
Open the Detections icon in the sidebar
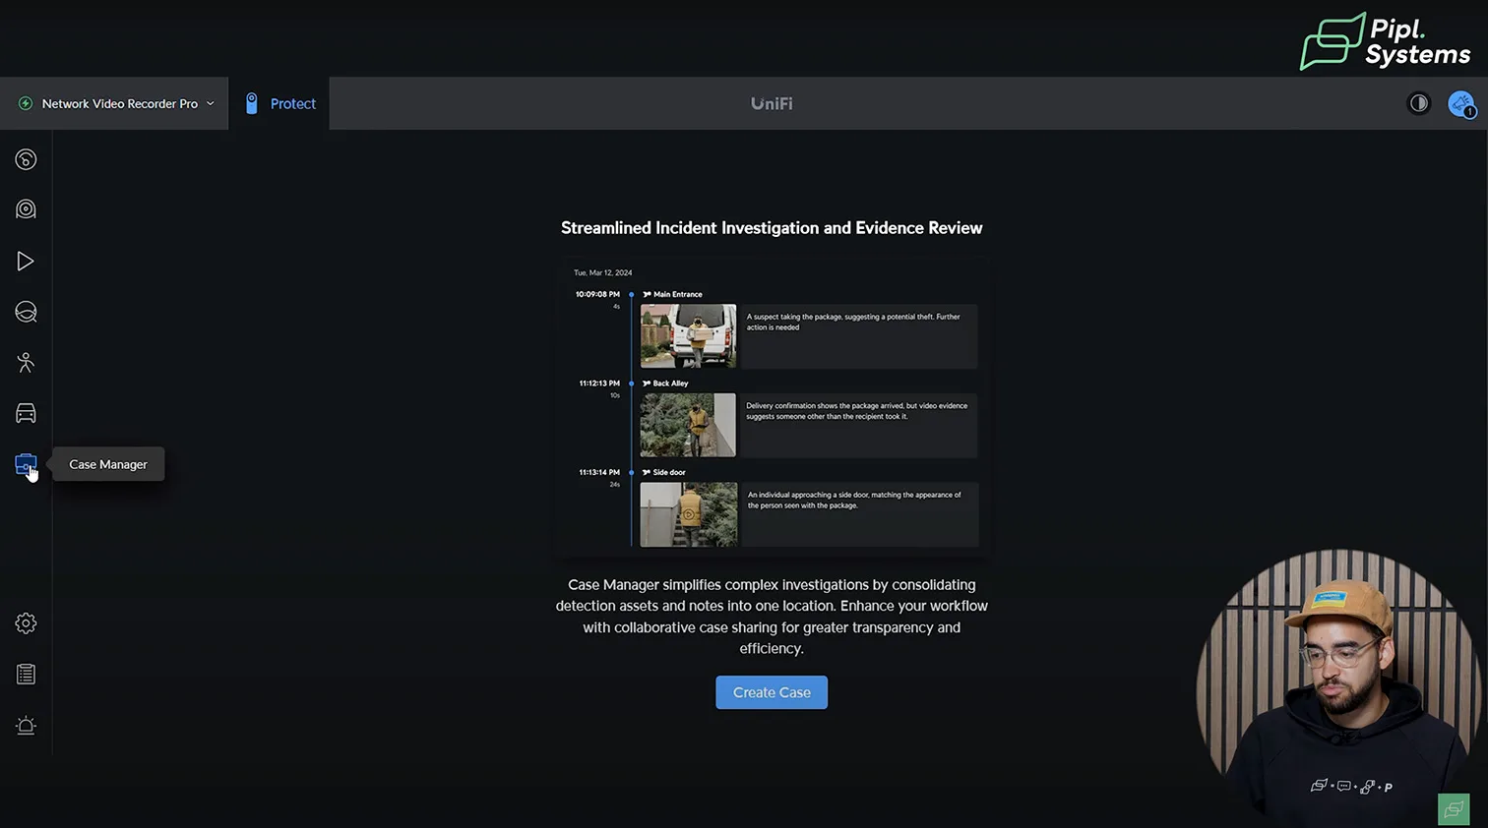(26, 312)
